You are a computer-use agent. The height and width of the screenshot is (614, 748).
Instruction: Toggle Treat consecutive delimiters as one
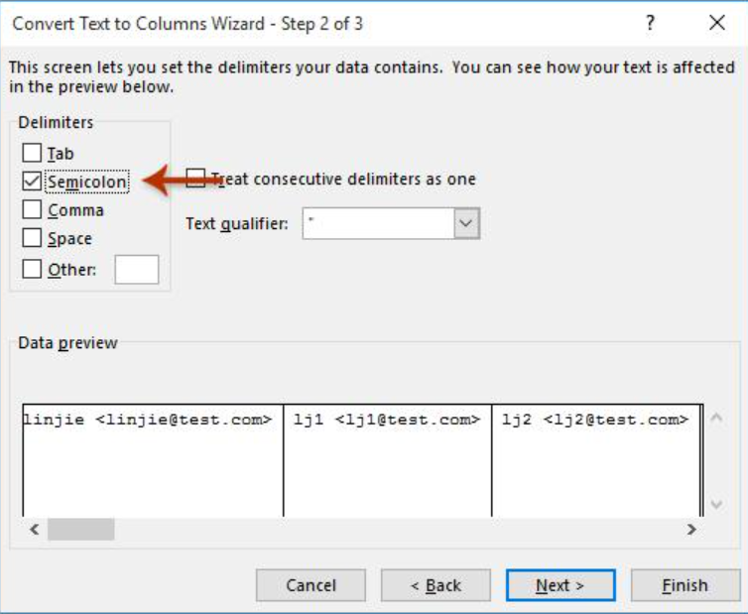[196, 180]
